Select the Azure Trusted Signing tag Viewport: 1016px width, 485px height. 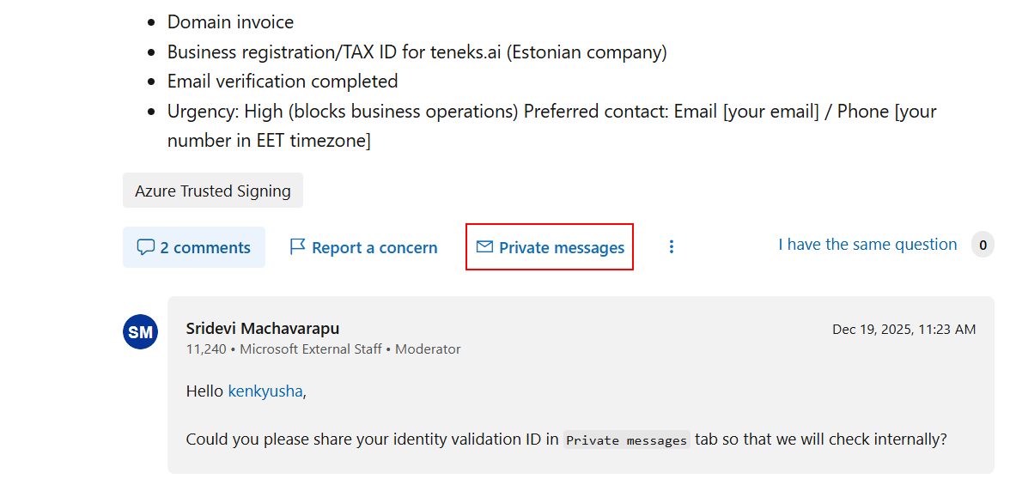pos(212,191)
